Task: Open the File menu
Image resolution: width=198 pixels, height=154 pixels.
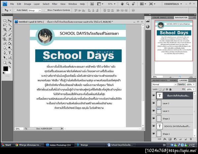Action: [12, 4]
